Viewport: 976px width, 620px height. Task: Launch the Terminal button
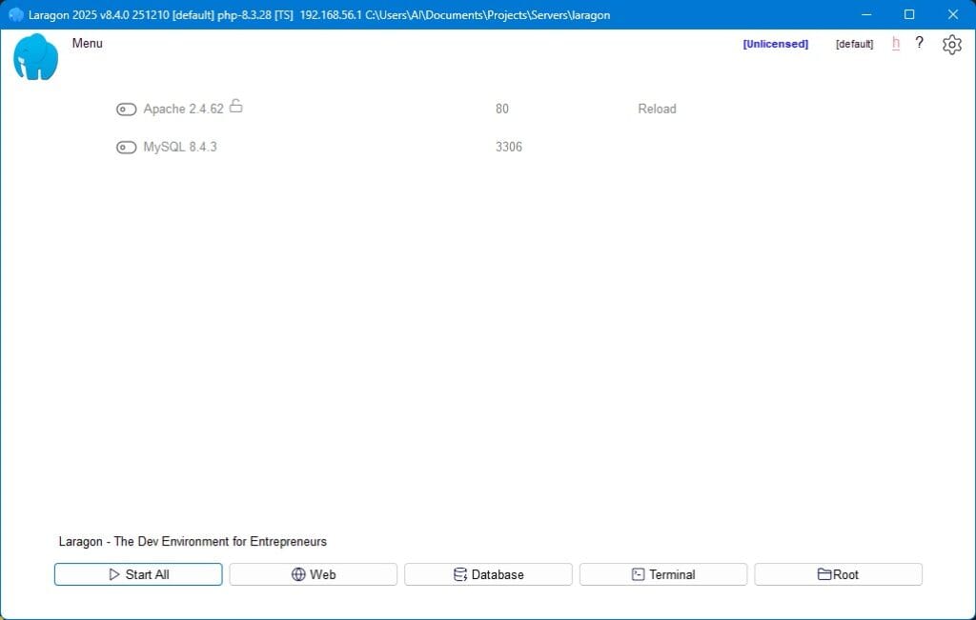pos(662,574)
